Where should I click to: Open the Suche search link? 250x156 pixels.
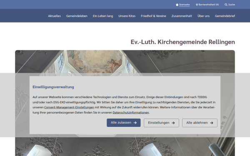pyautogui.click(x=232, y=5)
